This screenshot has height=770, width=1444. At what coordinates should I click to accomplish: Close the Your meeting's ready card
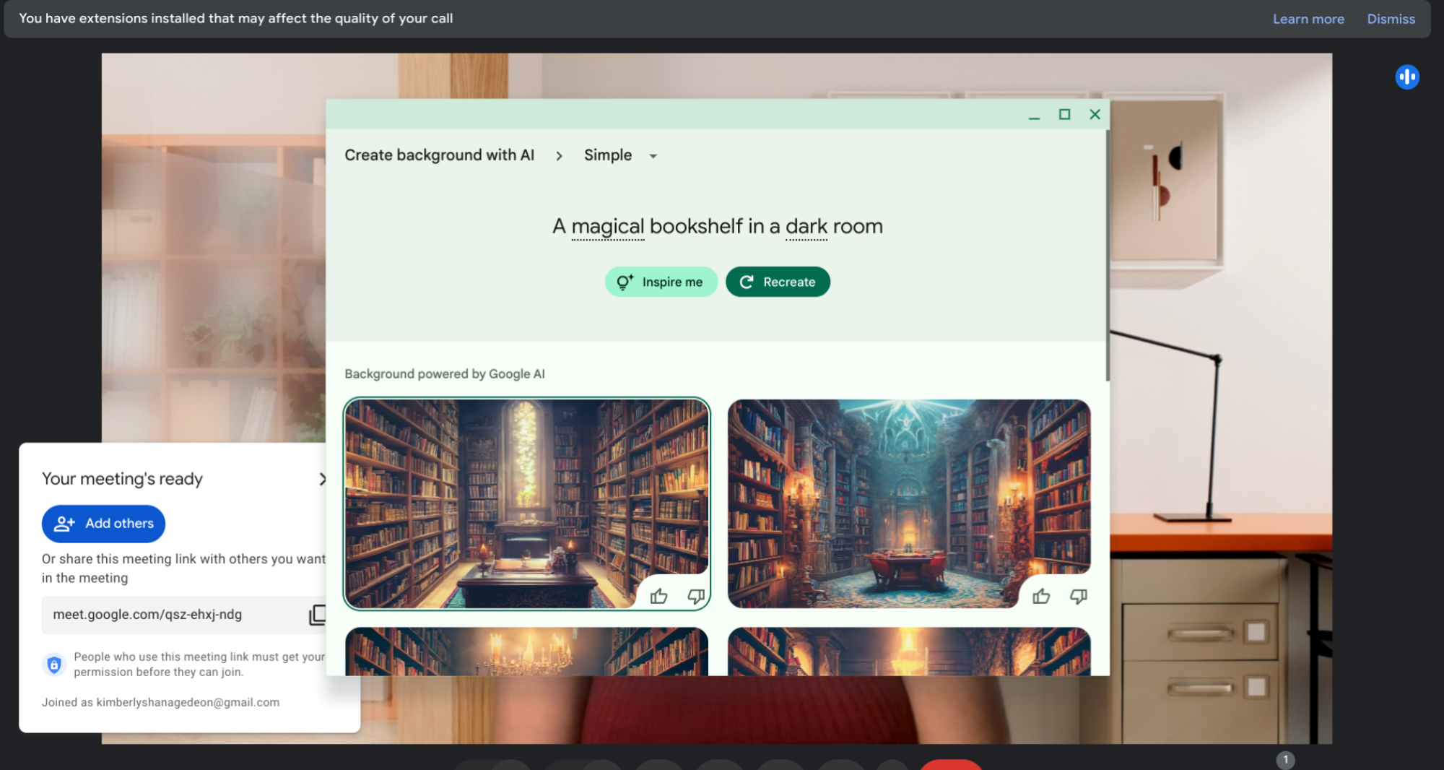(322, 479)
